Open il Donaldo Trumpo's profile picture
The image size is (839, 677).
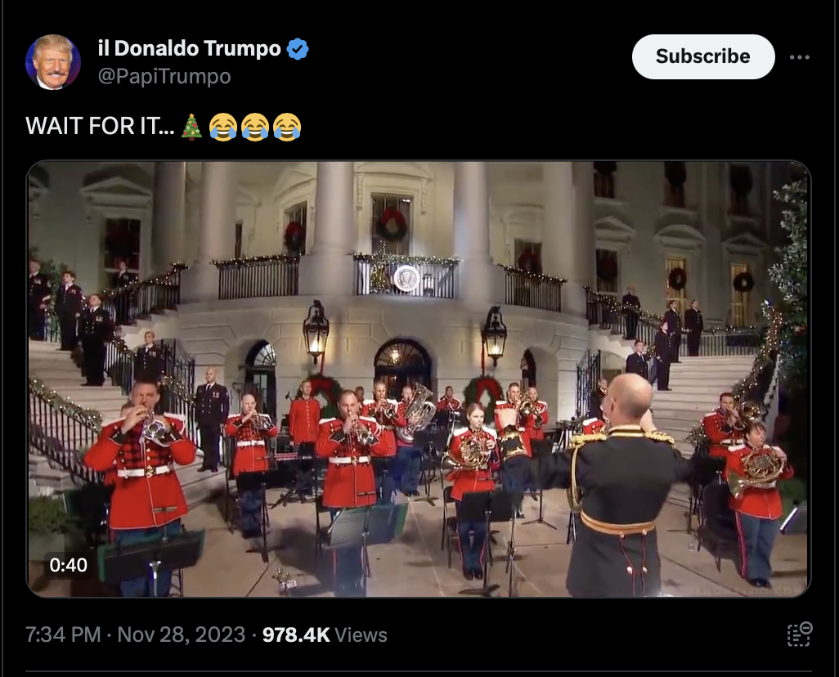coord(53,62)
